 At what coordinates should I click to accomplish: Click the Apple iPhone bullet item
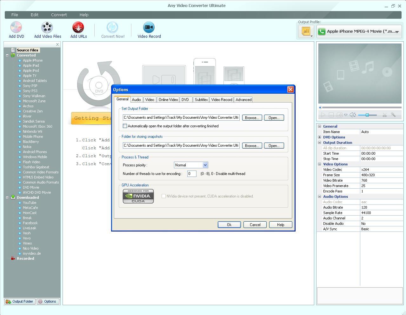click(33, 60)
